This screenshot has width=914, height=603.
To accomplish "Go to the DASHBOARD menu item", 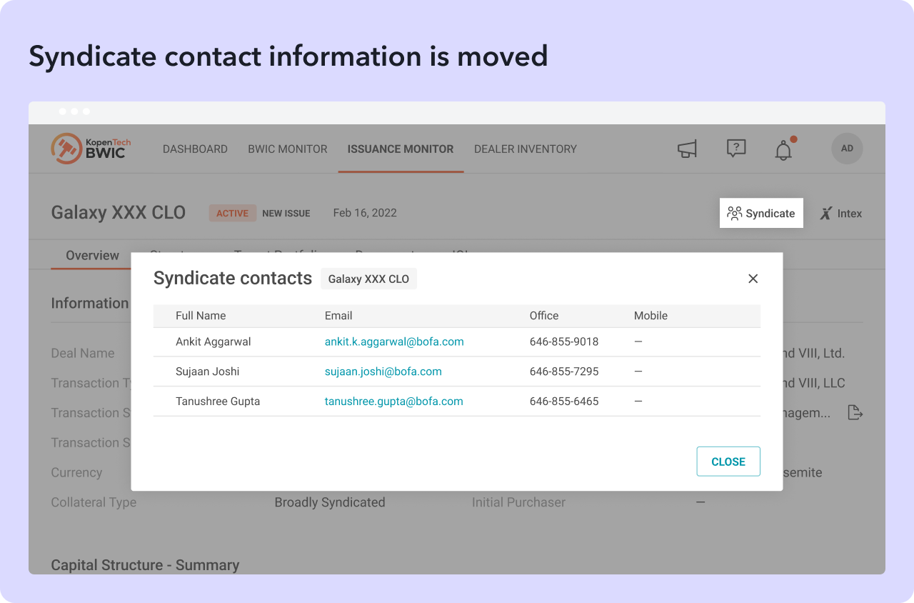I will [x=195, y=149].
